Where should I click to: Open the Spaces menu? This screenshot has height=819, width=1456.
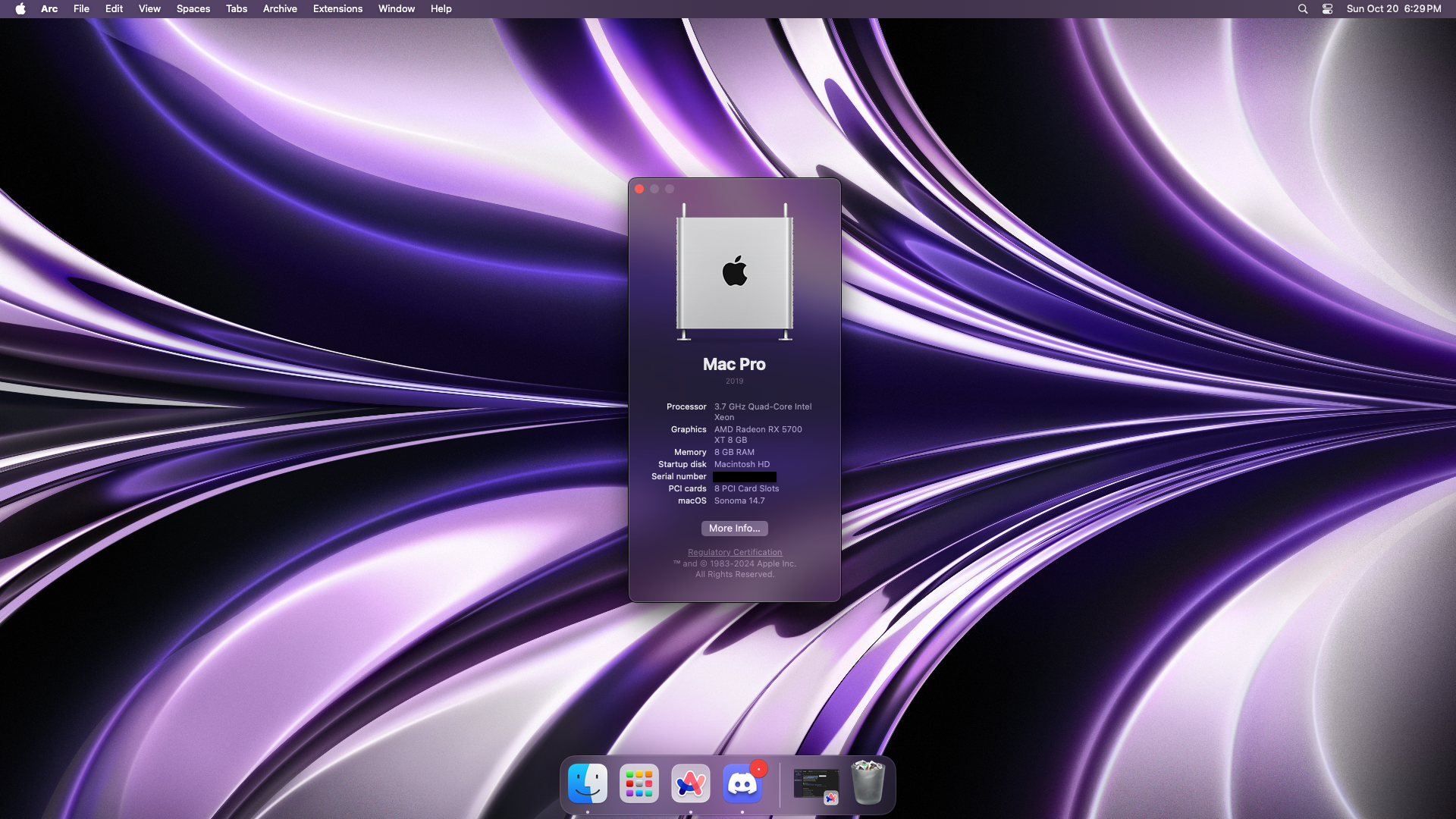(x=193, y=9)
